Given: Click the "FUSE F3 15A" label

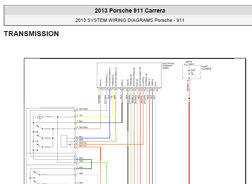Looking at the screenshot, I should click(x=193, y=72).
